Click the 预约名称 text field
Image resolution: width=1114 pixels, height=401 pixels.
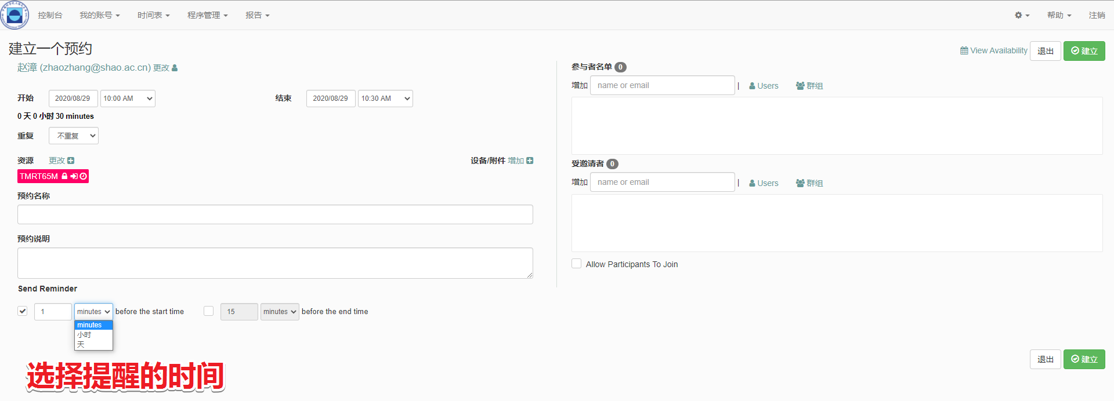point(275,214)
